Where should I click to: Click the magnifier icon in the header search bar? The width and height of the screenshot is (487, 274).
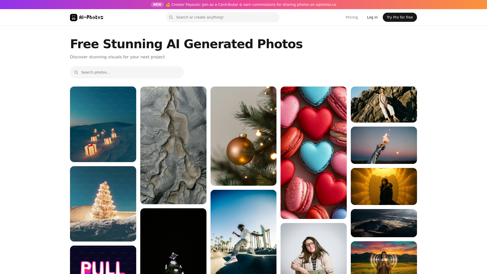coord(171,17)
